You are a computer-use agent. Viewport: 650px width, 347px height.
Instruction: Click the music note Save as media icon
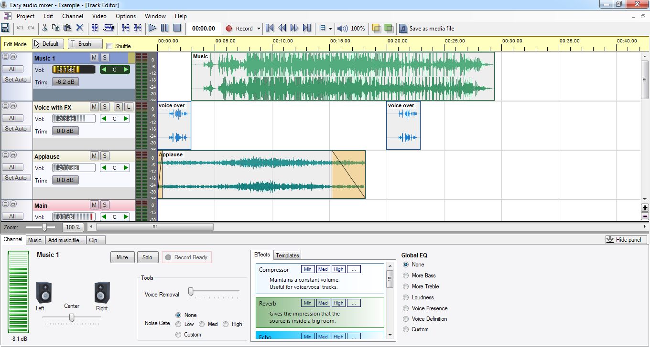coord(403,28)
